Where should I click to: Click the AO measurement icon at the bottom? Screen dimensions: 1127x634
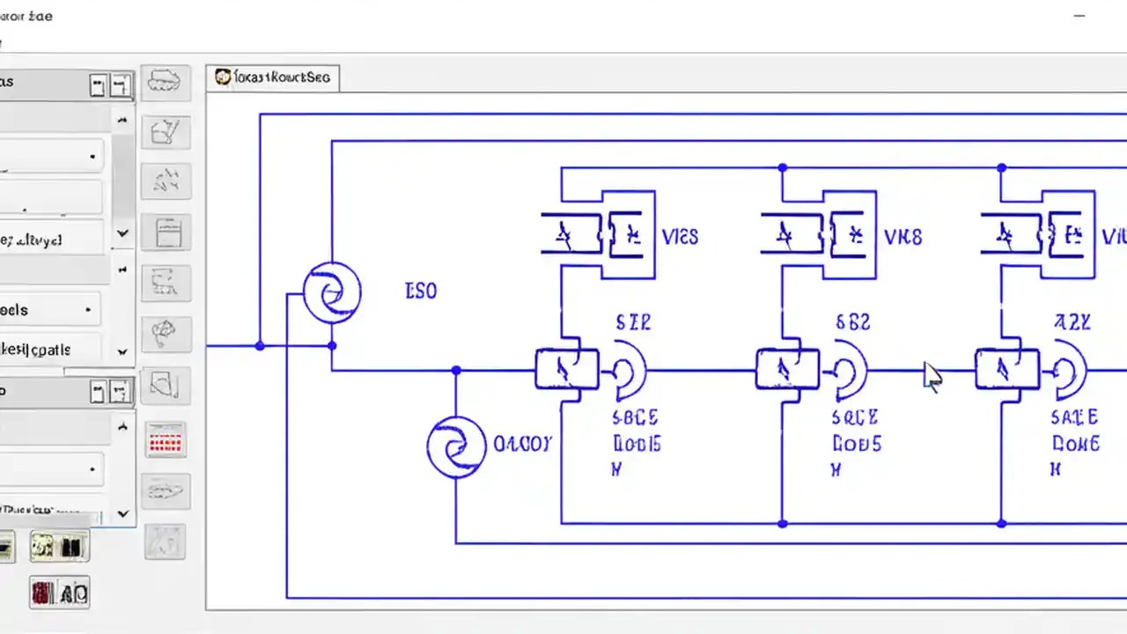[59, 593]
